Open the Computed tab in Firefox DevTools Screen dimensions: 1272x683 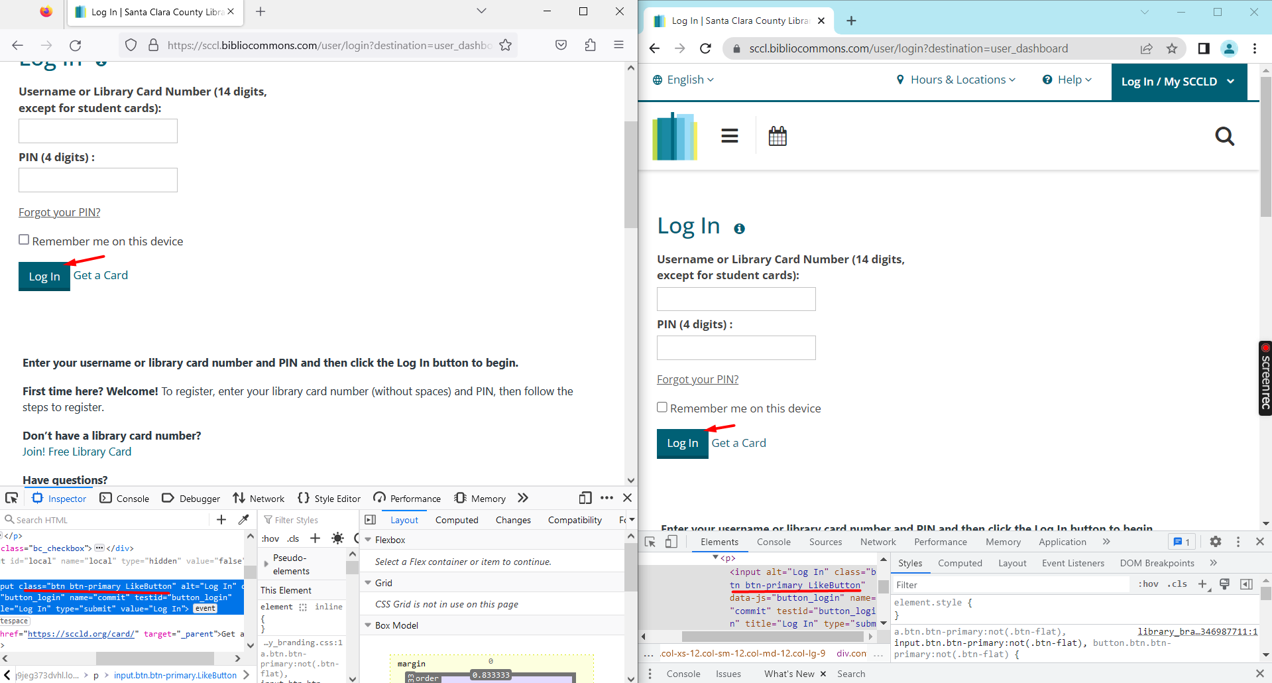[x=456, y=519]
